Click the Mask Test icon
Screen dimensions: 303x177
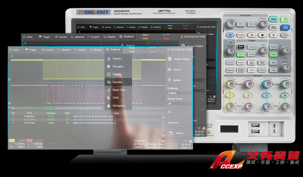[x=109, y=90]
